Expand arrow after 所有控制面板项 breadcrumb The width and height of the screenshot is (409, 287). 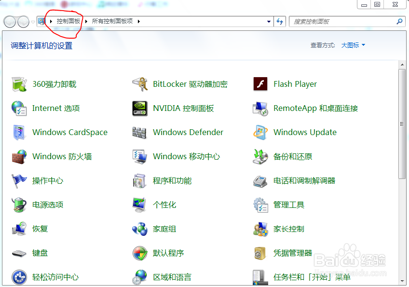tap(139, 21)
